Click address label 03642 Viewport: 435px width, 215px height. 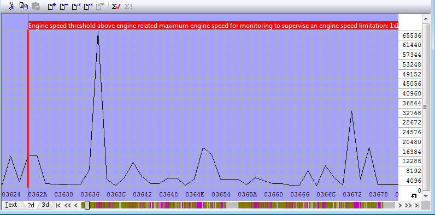tap(142, 194)
